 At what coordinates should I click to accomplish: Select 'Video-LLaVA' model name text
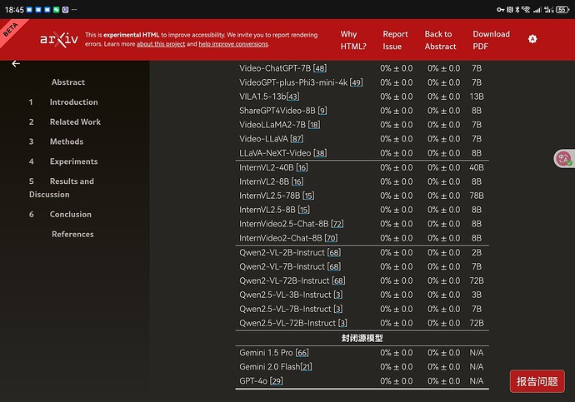point(263,139)
